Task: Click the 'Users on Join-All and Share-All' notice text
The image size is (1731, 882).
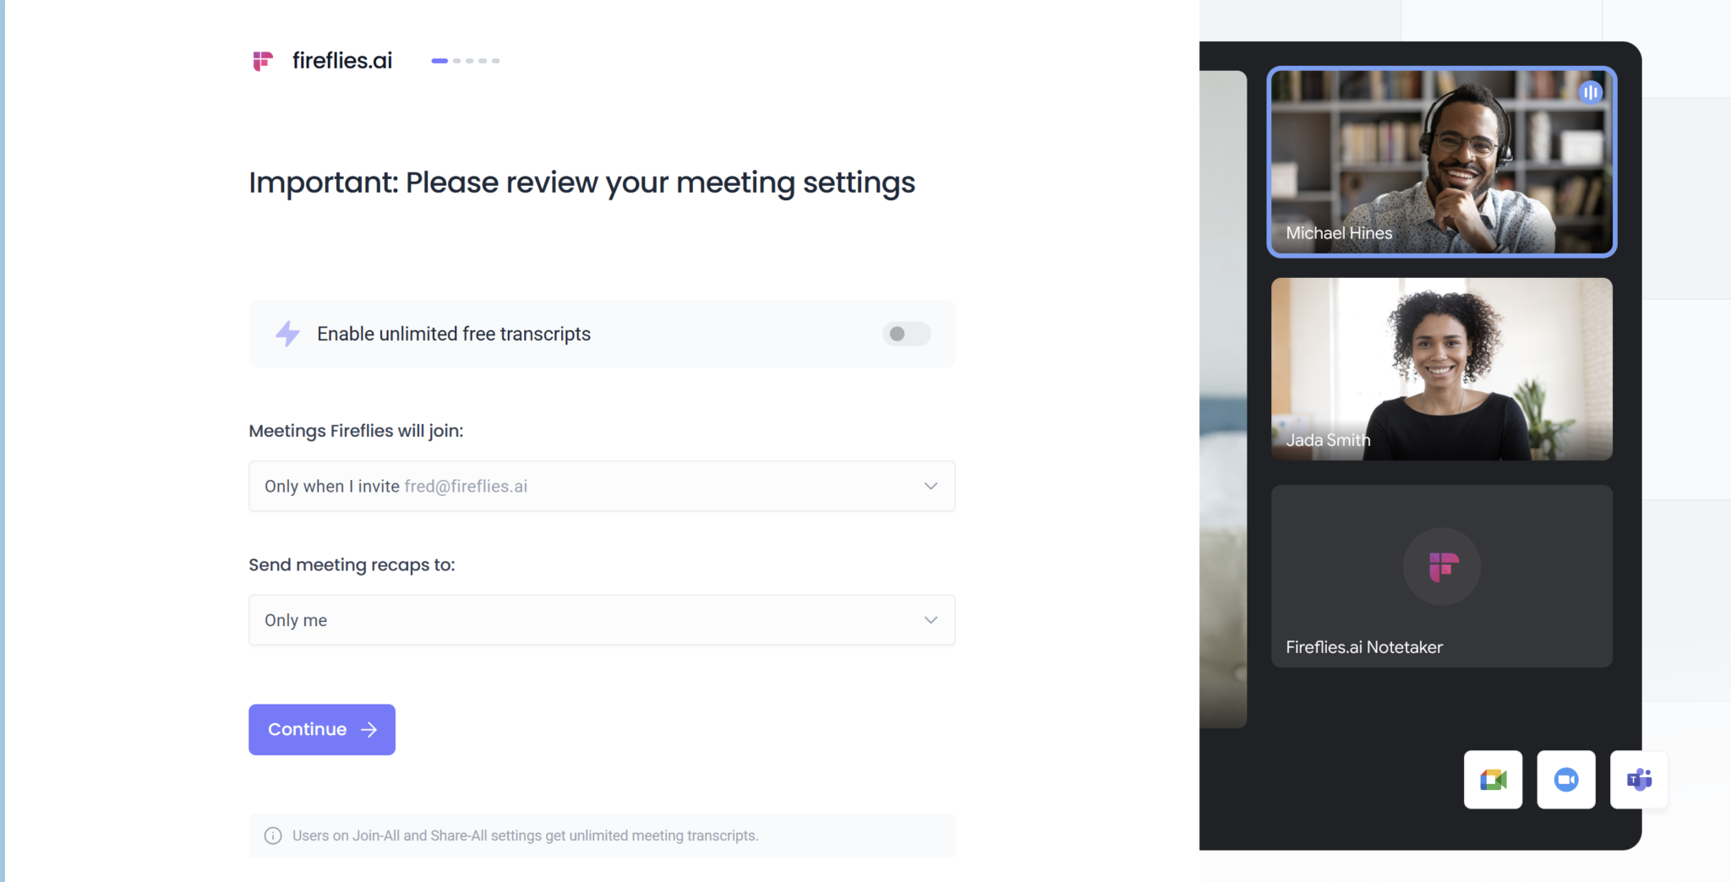Action: [x=526, y=836]
